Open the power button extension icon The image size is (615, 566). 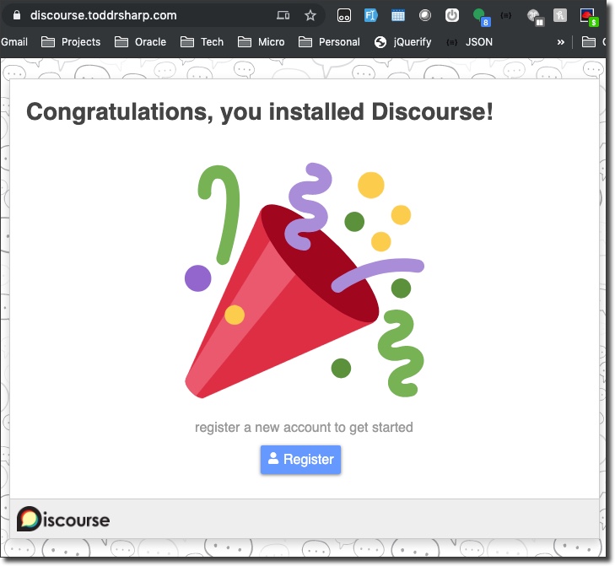pos(452,15)
